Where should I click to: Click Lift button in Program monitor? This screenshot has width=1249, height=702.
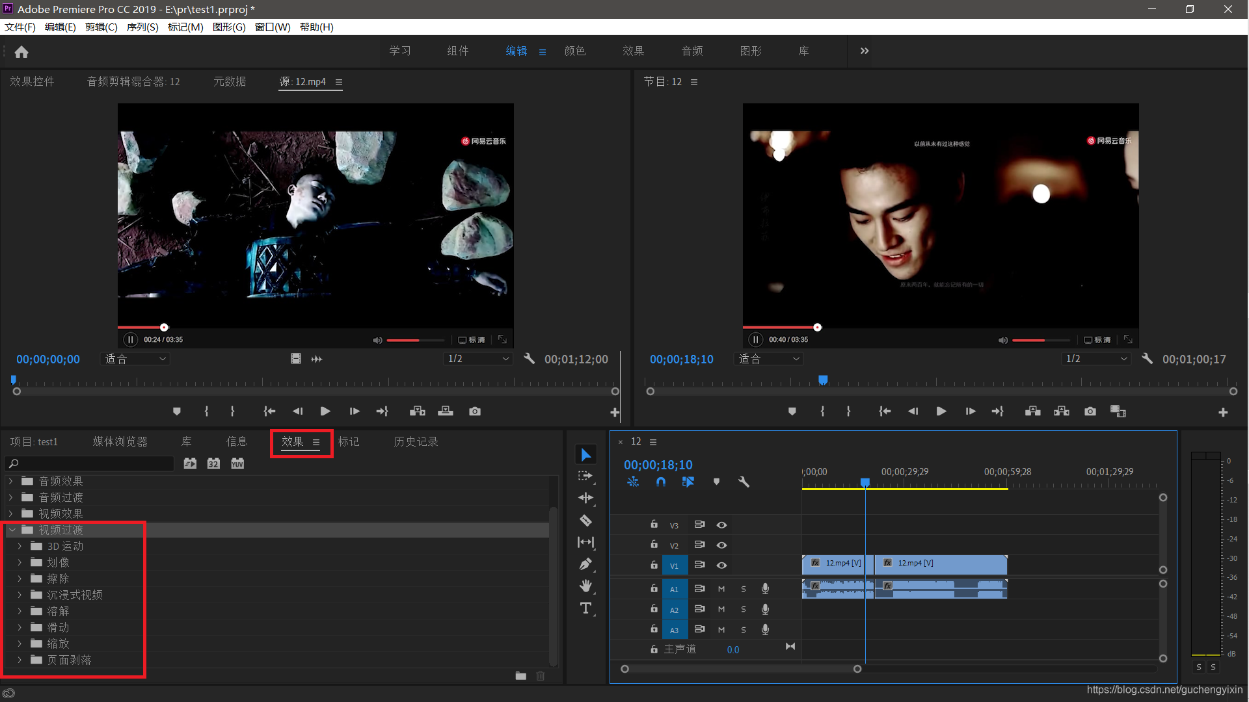[1032, 411]
